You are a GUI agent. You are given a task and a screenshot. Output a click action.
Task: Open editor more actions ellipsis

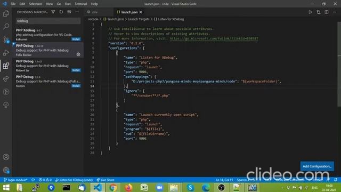click(335, 12)
